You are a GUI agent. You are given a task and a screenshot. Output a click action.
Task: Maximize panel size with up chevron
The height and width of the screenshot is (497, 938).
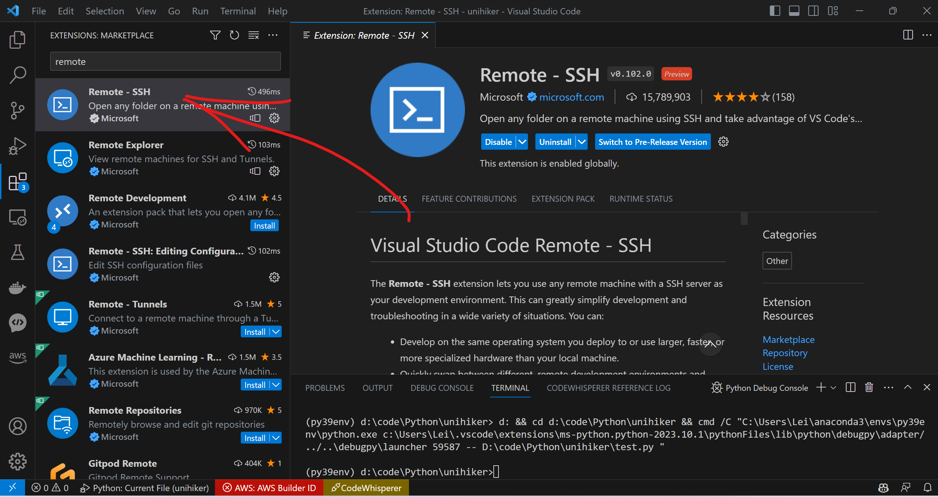click(x=908, y=387)
